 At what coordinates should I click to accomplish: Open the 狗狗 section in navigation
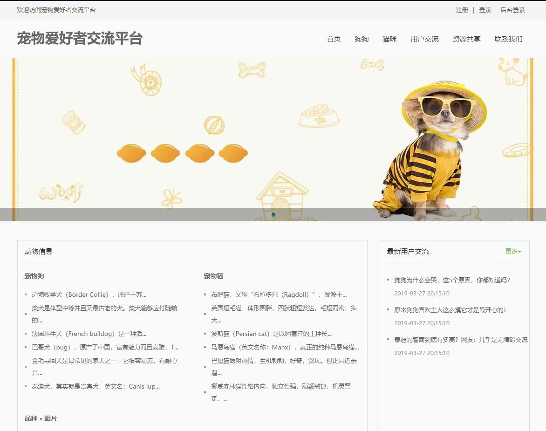tap(362, 39)
